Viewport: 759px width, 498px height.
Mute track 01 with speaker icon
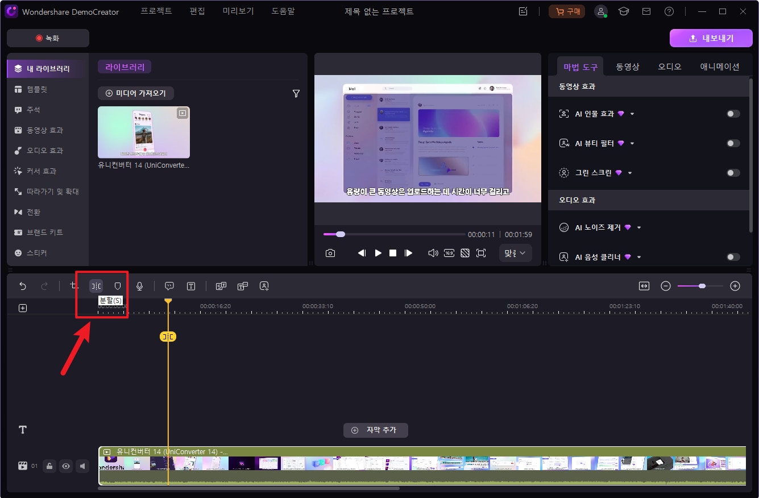coord(83,466)
